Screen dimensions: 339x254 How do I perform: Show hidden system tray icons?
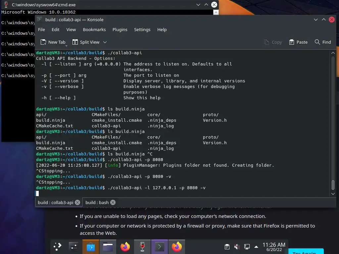click(x=256, y=247)
